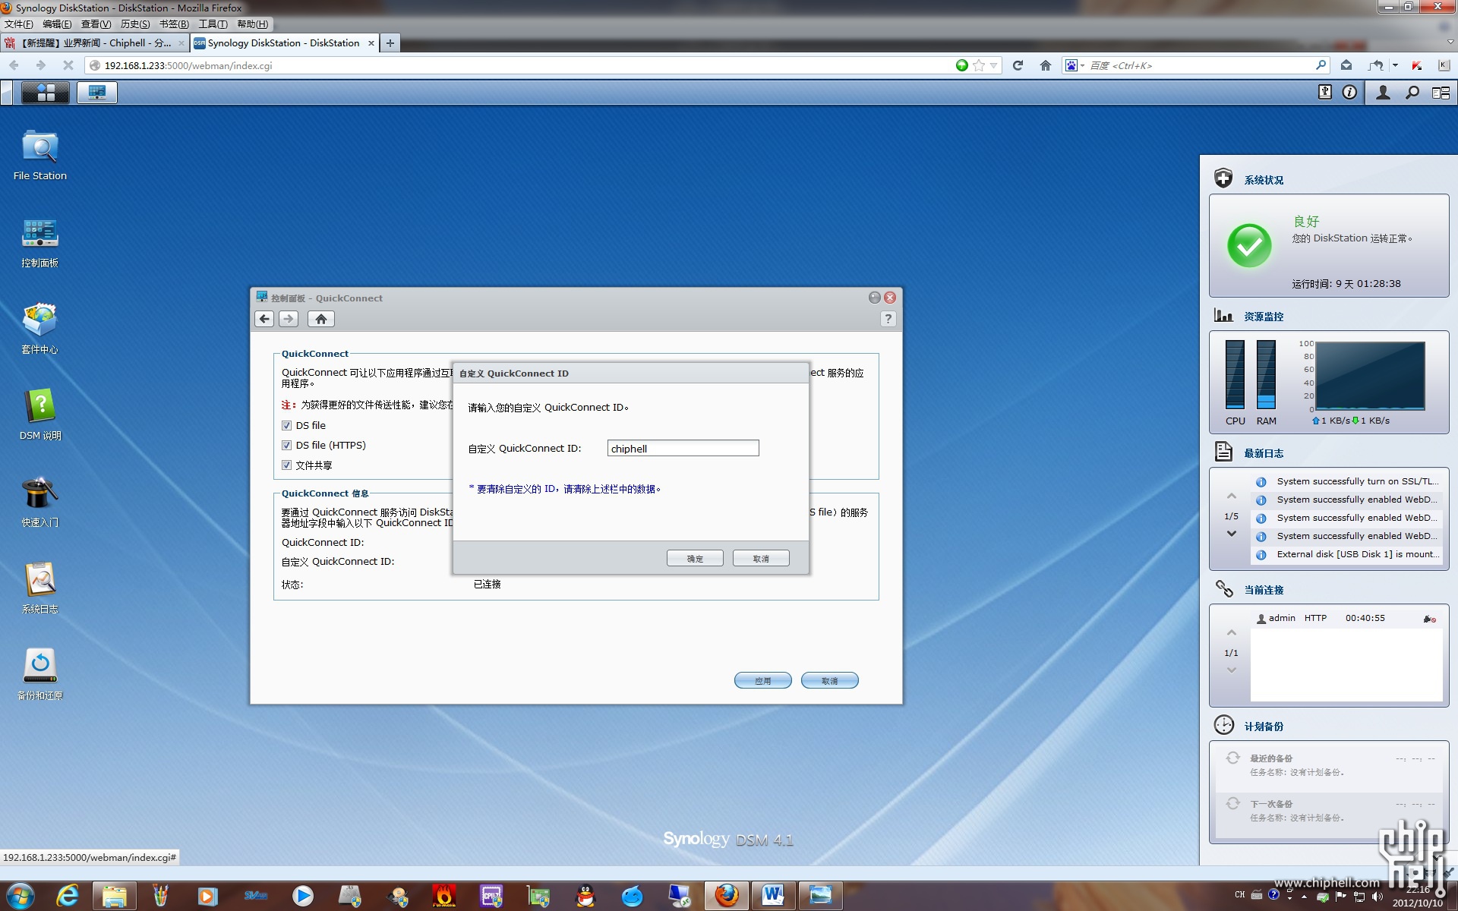Viewport: 1458px width, 911px height.
Task: Kick the admin connection using its icon
Action: tap(1429, 619)
